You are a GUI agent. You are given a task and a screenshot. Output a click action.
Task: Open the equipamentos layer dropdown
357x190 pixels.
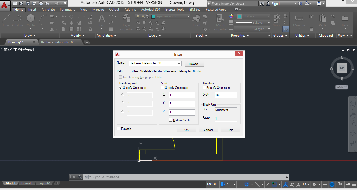(x=188, y=16)
